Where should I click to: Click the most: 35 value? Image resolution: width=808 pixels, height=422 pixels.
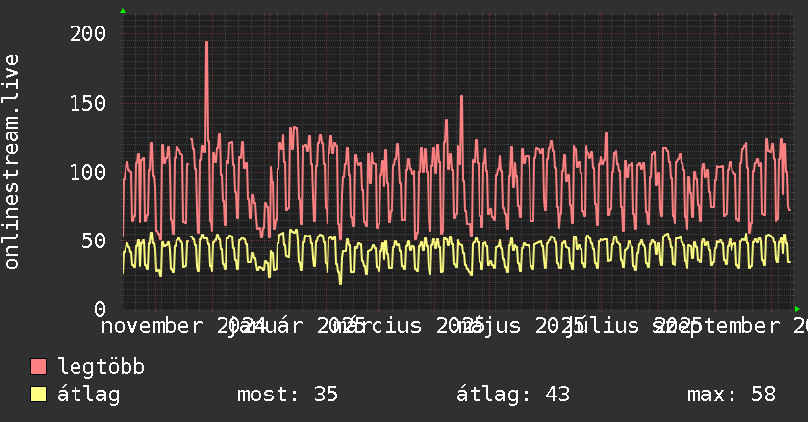tap(287, 395)
